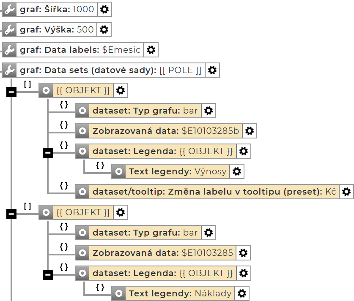Toggle circle icon of Text legendy: Výnosy
354x301 pixels.
click(x=119, y=171)
